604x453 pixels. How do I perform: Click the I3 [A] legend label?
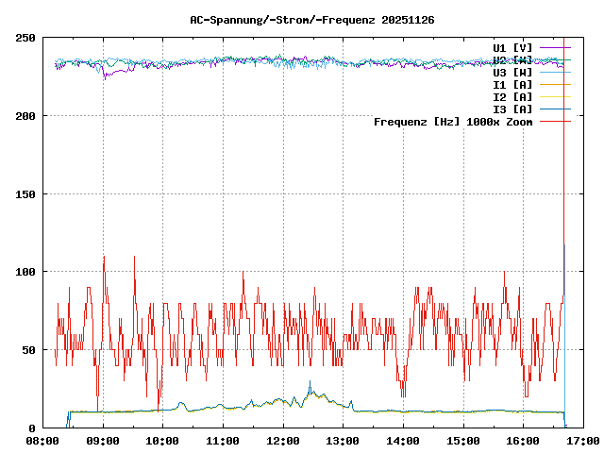[512, 109]
